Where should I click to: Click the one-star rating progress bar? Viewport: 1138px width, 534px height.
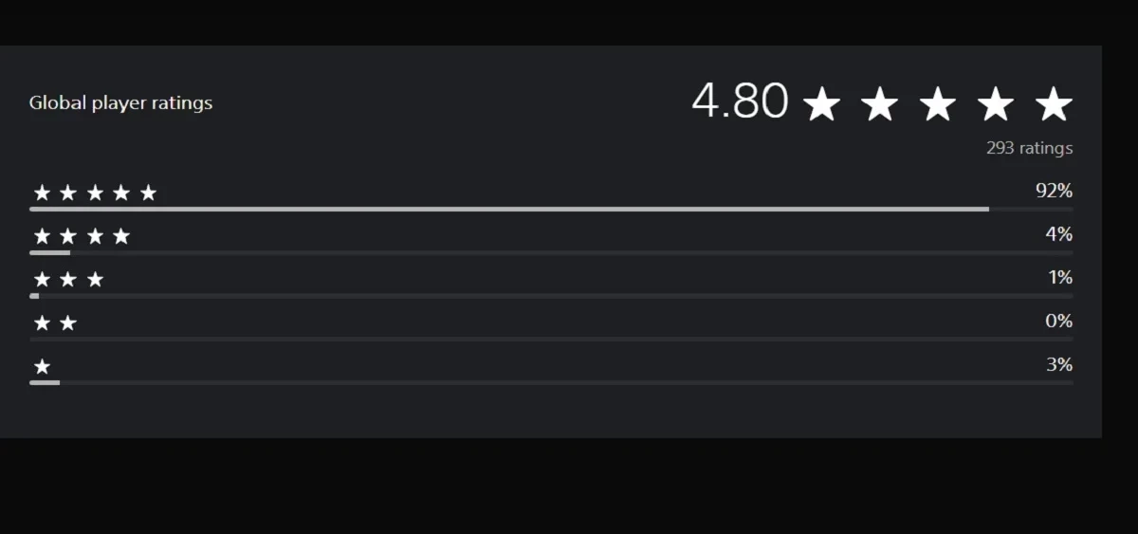point(550,382)
